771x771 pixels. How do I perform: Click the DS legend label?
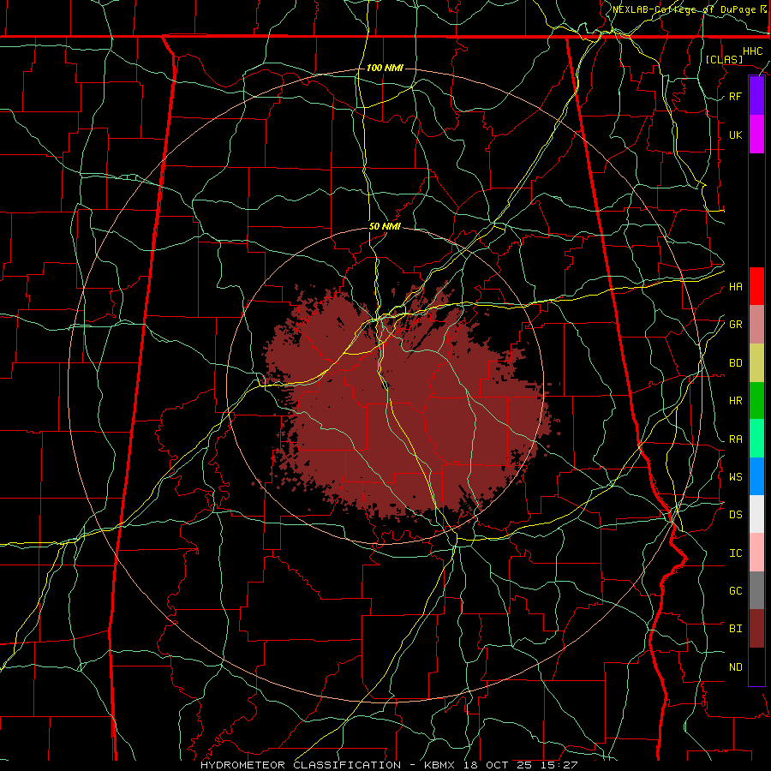click(735, 515)
